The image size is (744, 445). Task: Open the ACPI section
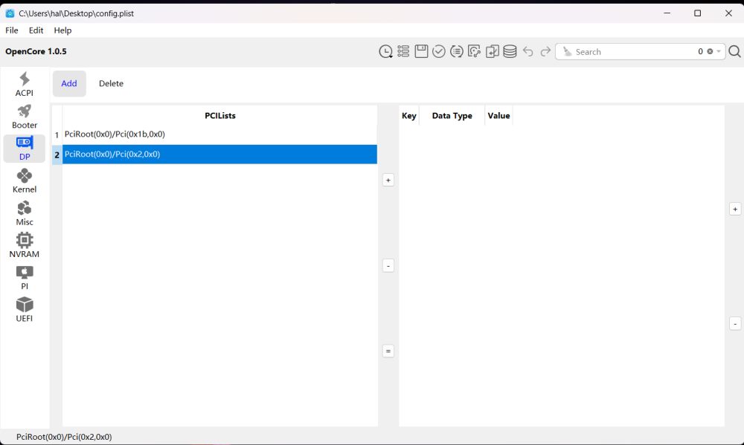click(x=25, y=85)
